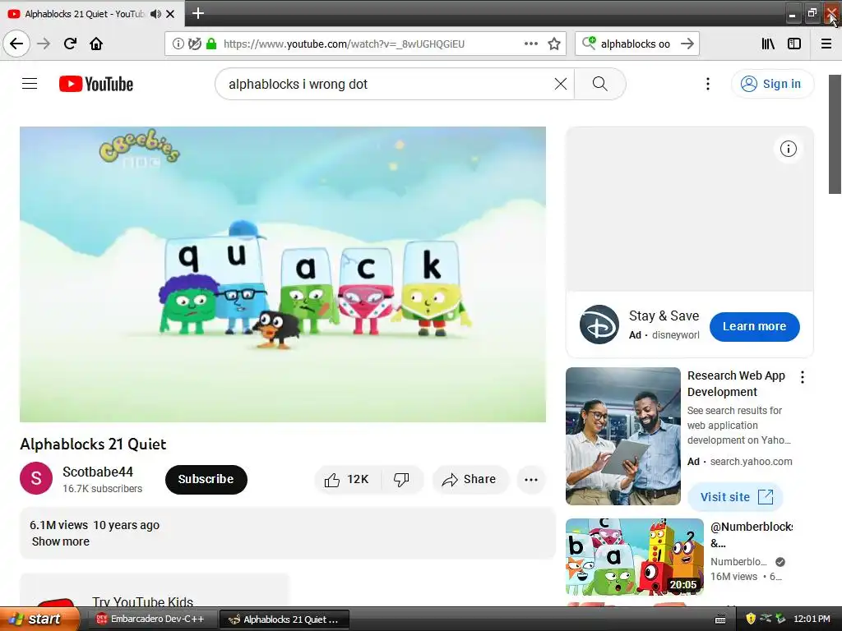Image resolution: width=842 pixels, height=631 pixels.
Task: Click the @Numberblocks video title
Action: (x=752, y=534)
